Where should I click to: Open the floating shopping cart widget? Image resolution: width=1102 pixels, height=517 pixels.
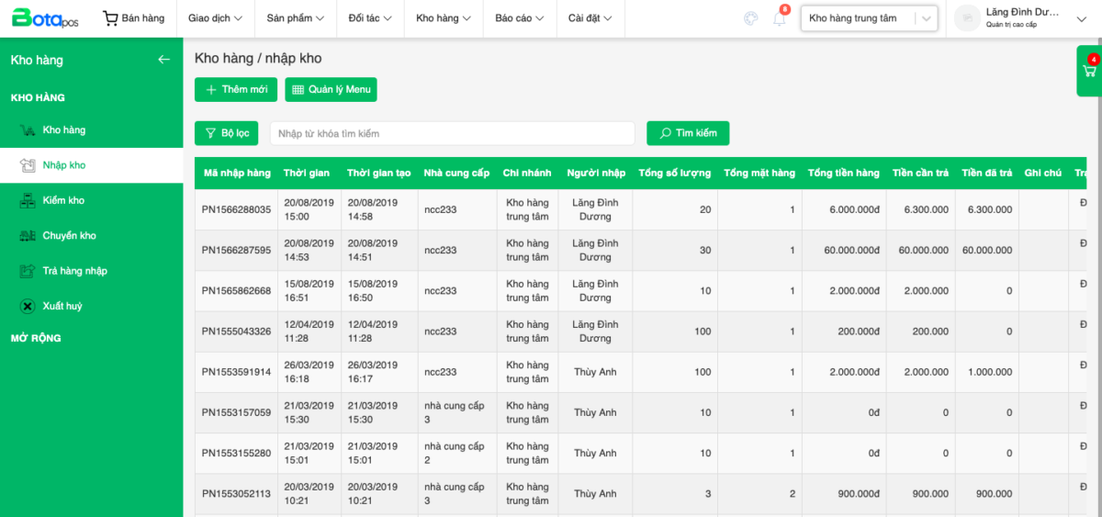pos(1090,71)
